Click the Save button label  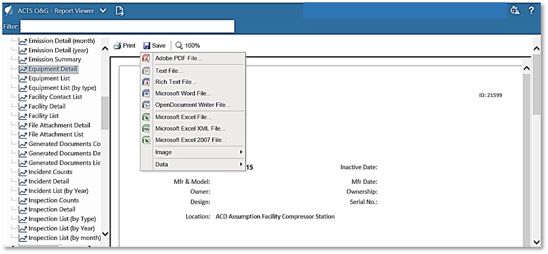point(159,45)
